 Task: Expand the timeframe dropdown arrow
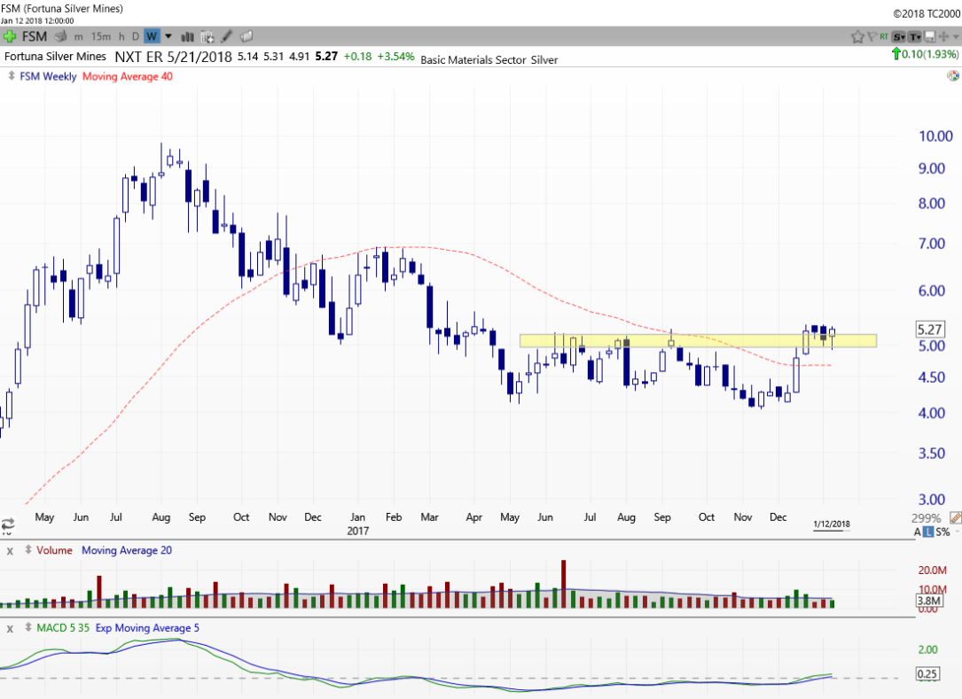pos(168,36)
